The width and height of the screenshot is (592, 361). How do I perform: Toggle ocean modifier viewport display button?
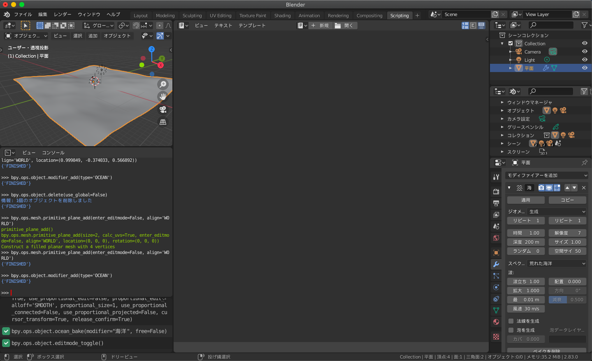coord(549,188)
